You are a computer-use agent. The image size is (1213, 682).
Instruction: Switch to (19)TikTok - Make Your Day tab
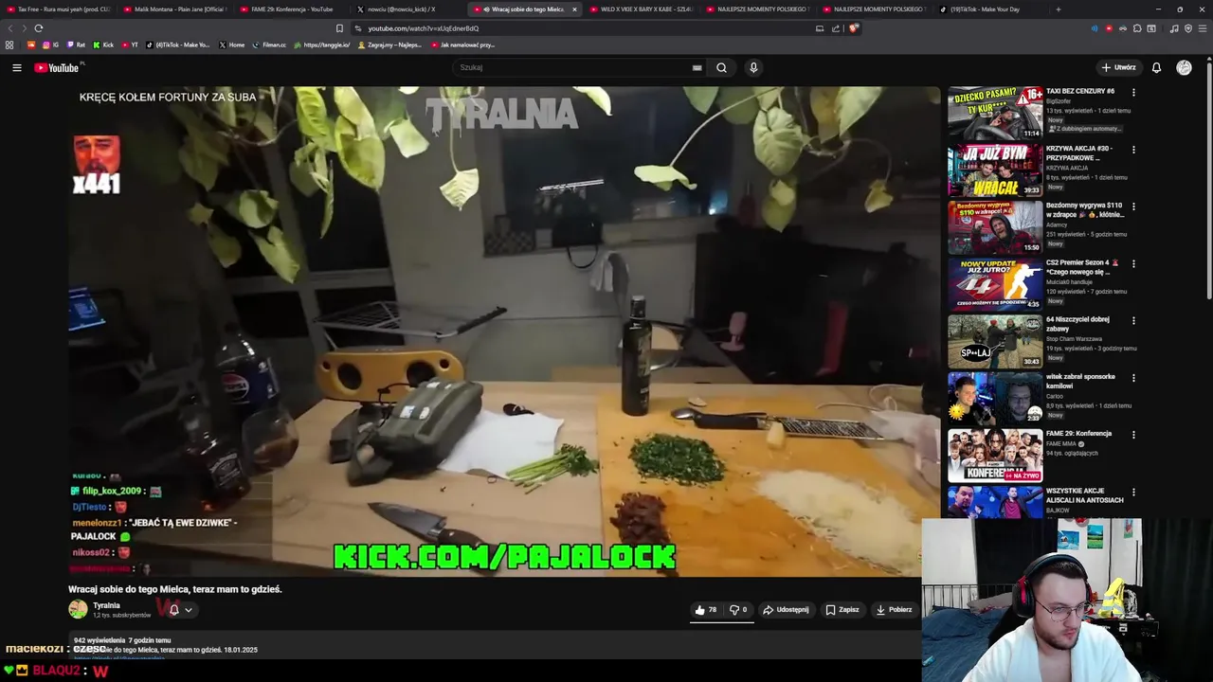[991, 9]
